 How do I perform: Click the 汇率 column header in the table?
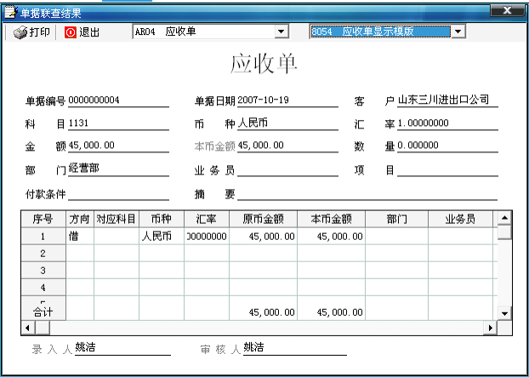(207, 220)
